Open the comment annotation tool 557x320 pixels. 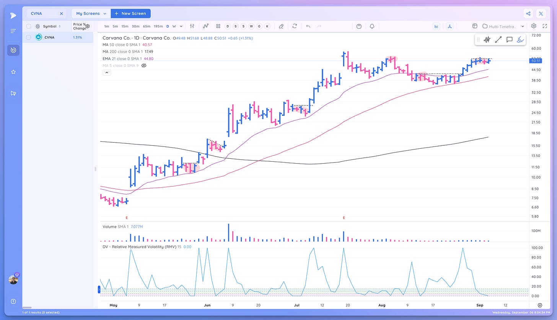pos(509,39)
